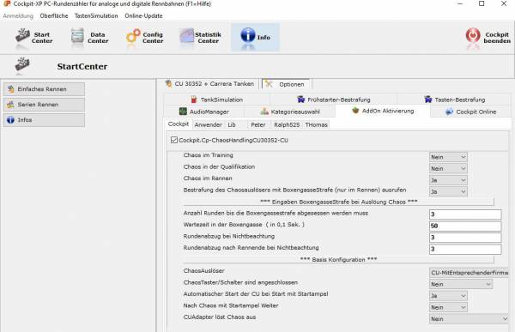The image size is (515, 332).
Task: Click the Anzahl Runden Boxengassestrafe input field
Action: coord(465,214)
